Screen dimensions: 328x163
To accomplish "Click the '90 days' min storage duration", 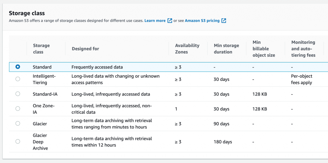I will tap(222, 124).
